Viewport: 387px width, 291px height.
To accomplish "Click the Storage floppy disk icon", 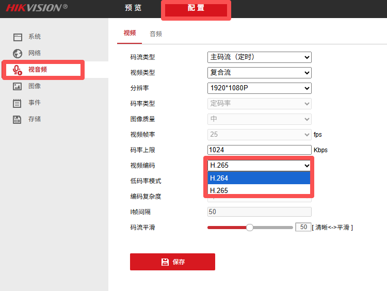I will tap(18, 120).
